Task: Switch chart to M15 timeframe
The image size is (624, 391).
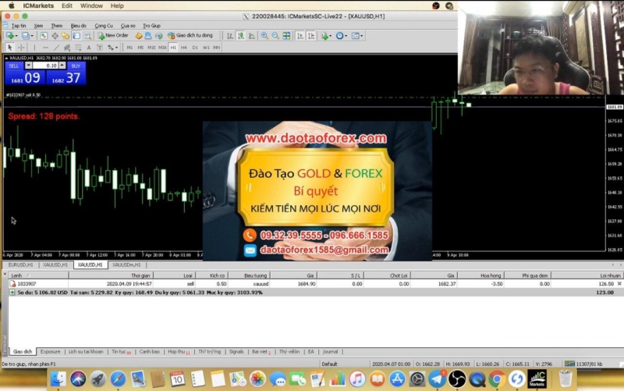Action: coord(151,48)
